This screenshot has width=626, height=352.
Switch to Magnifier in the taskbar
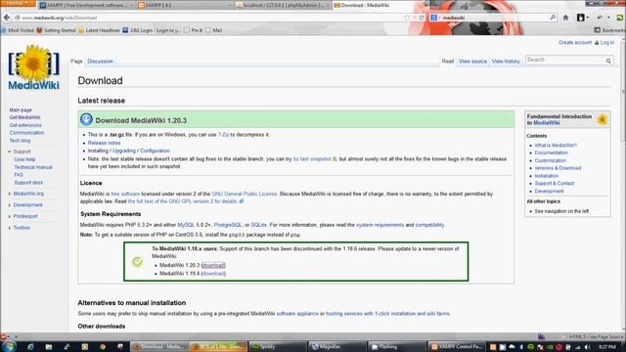click(x=336, y=347)
